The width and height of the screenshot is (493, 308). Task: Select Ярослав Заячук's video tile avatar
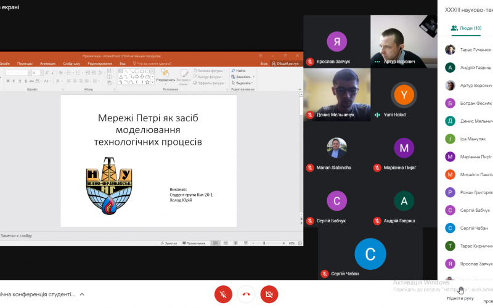pos(336,41)
